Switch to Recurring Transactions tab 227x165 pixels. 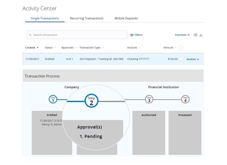[x=87, y=18]
